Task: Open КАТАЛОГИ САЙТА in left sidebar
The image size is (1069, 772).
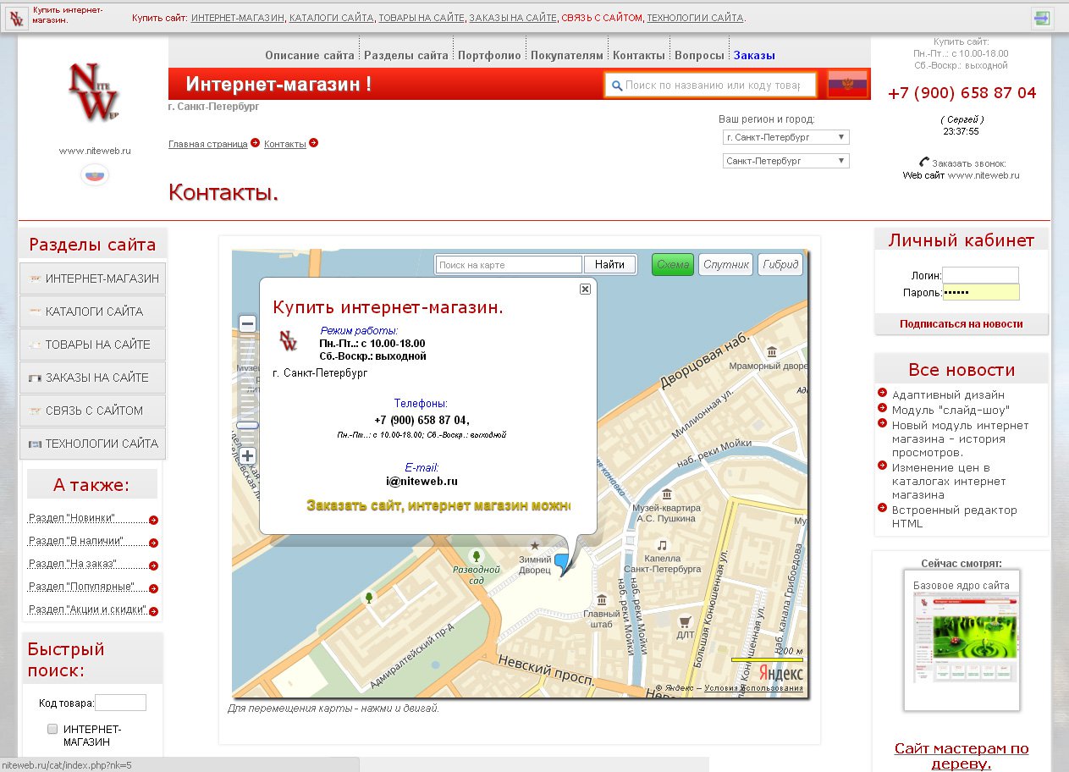Action: [93, 312]
